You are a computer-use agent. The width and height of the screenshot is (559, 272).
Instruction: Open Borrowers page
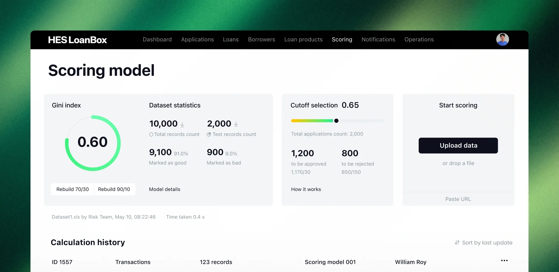point(261,39)
